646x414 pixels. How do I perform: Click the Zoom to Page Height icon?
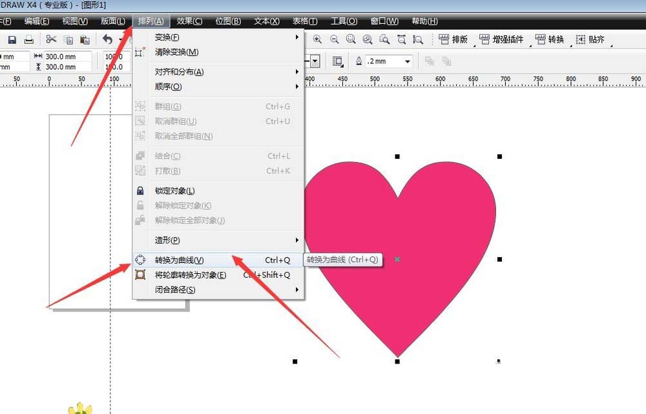pos(418,39)
